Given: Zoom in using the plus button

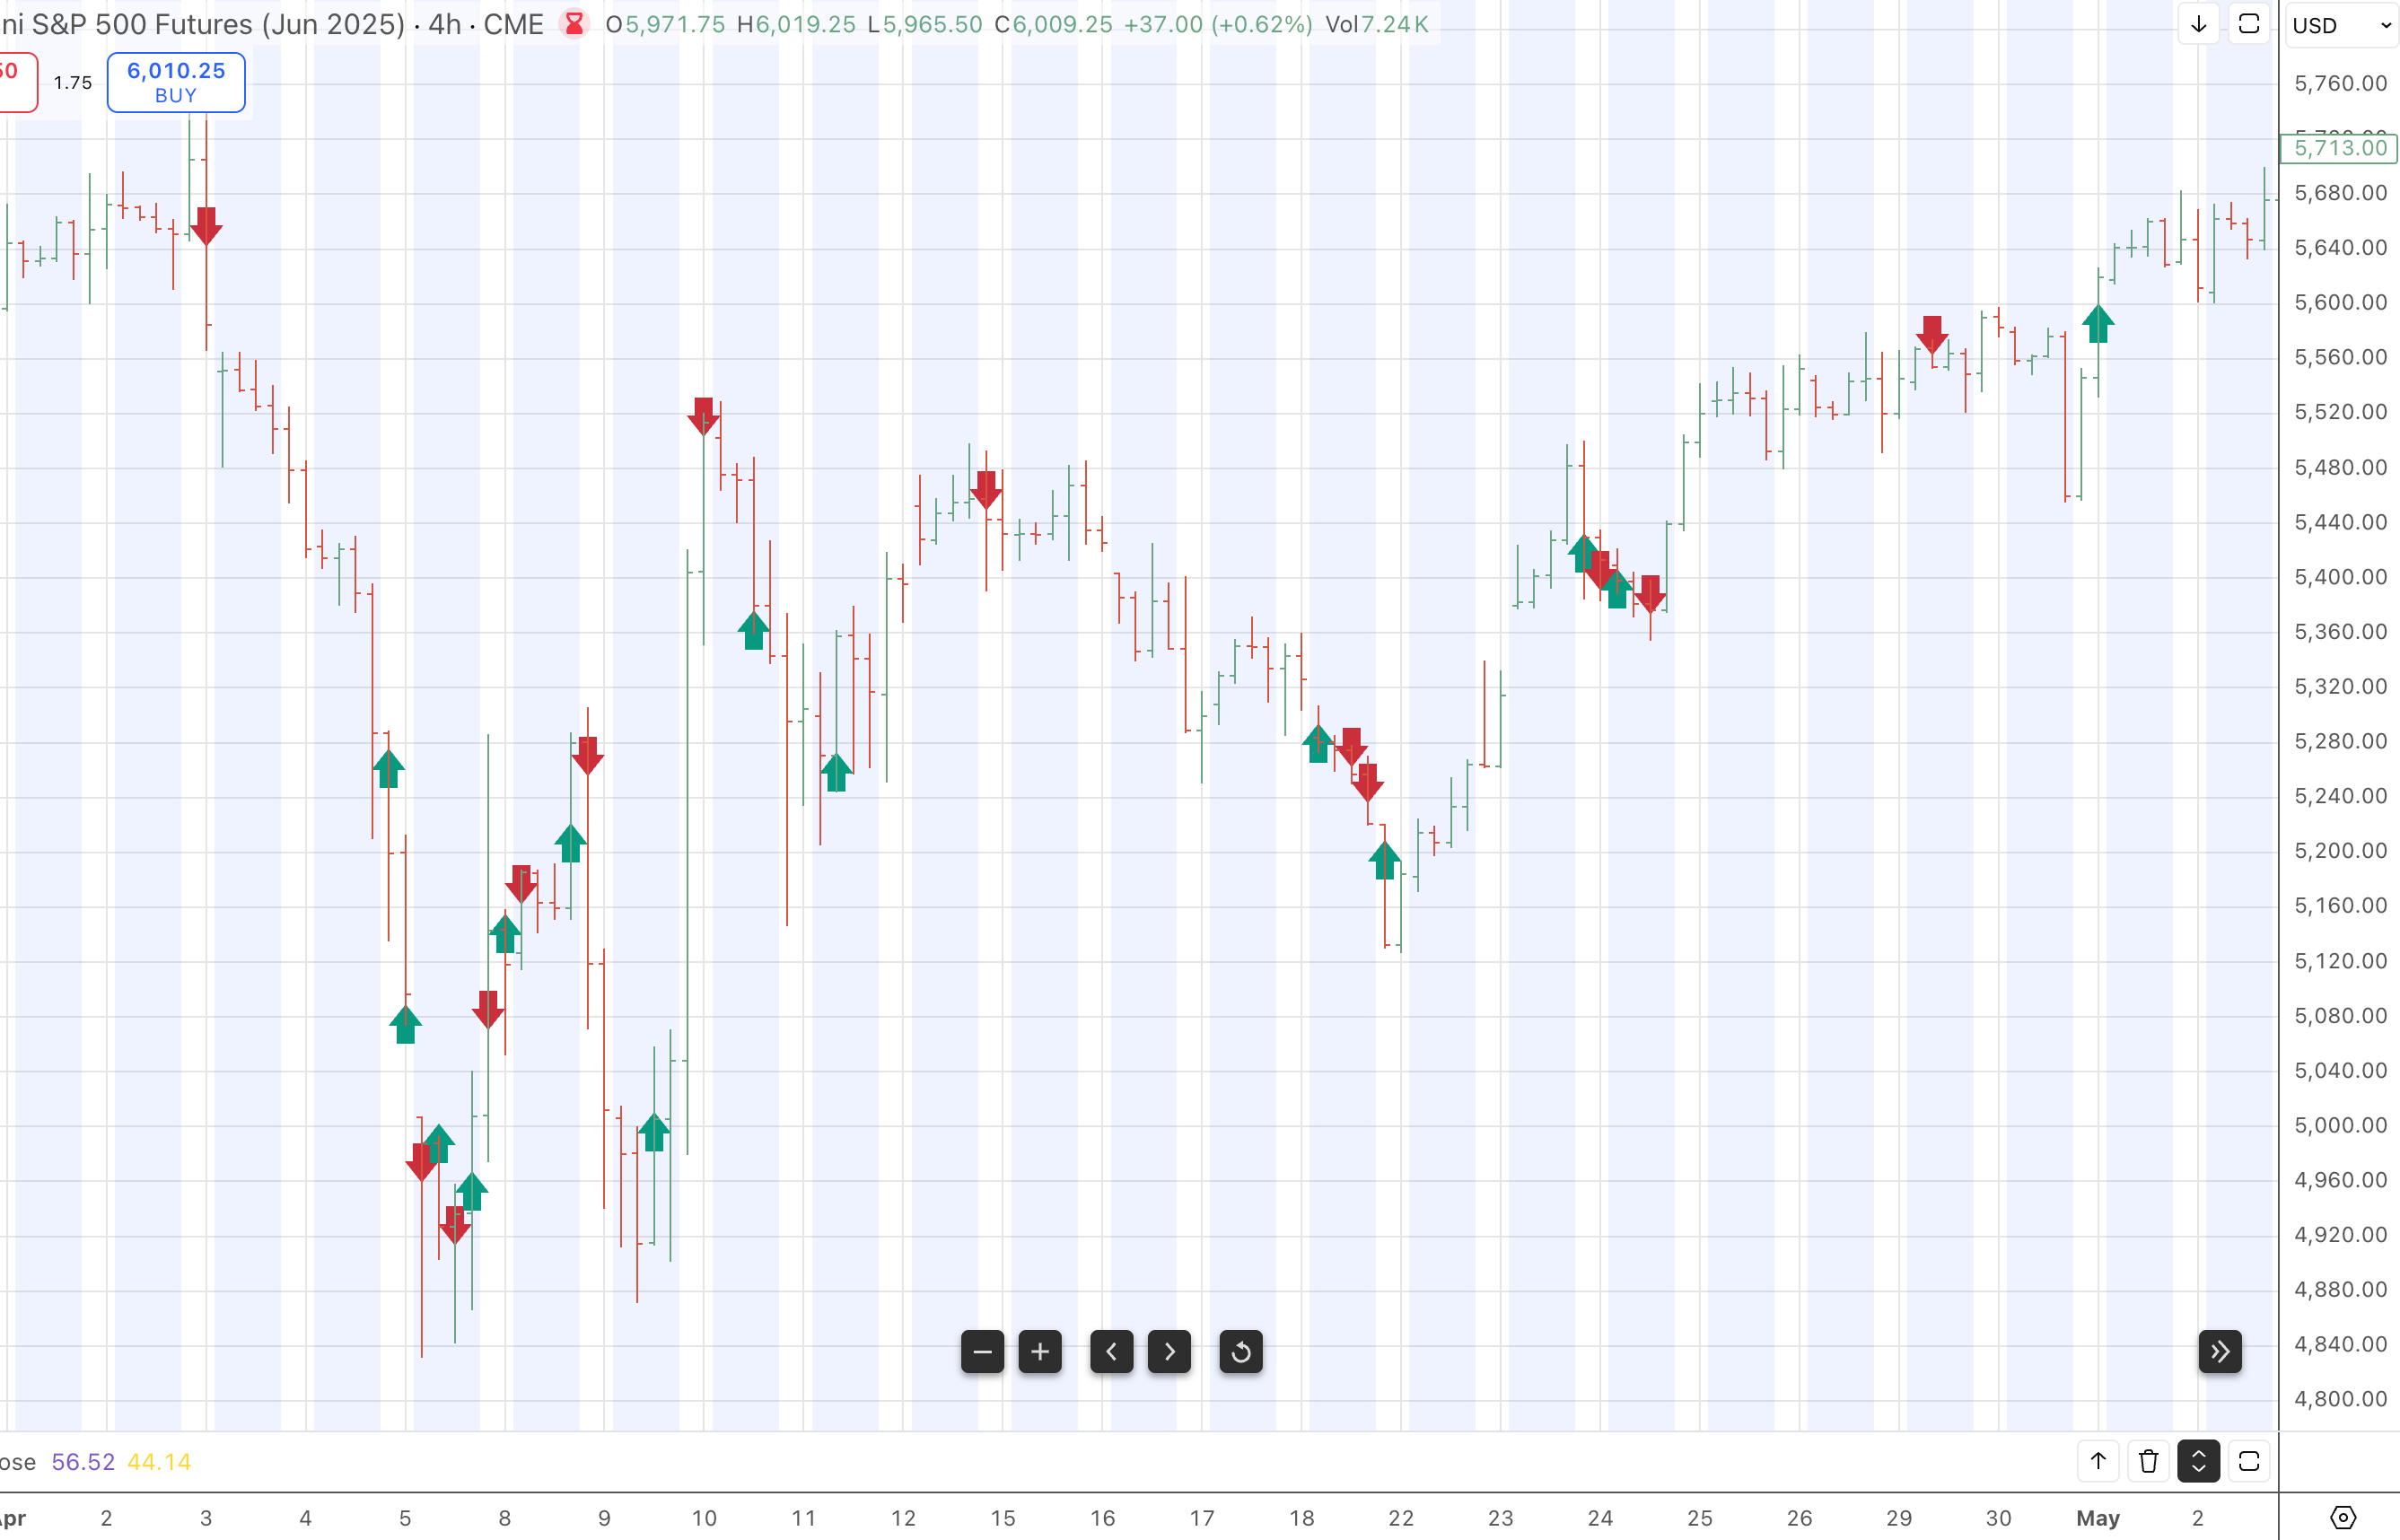Looking at the screenshot, I should [x=1040, y=1352].
